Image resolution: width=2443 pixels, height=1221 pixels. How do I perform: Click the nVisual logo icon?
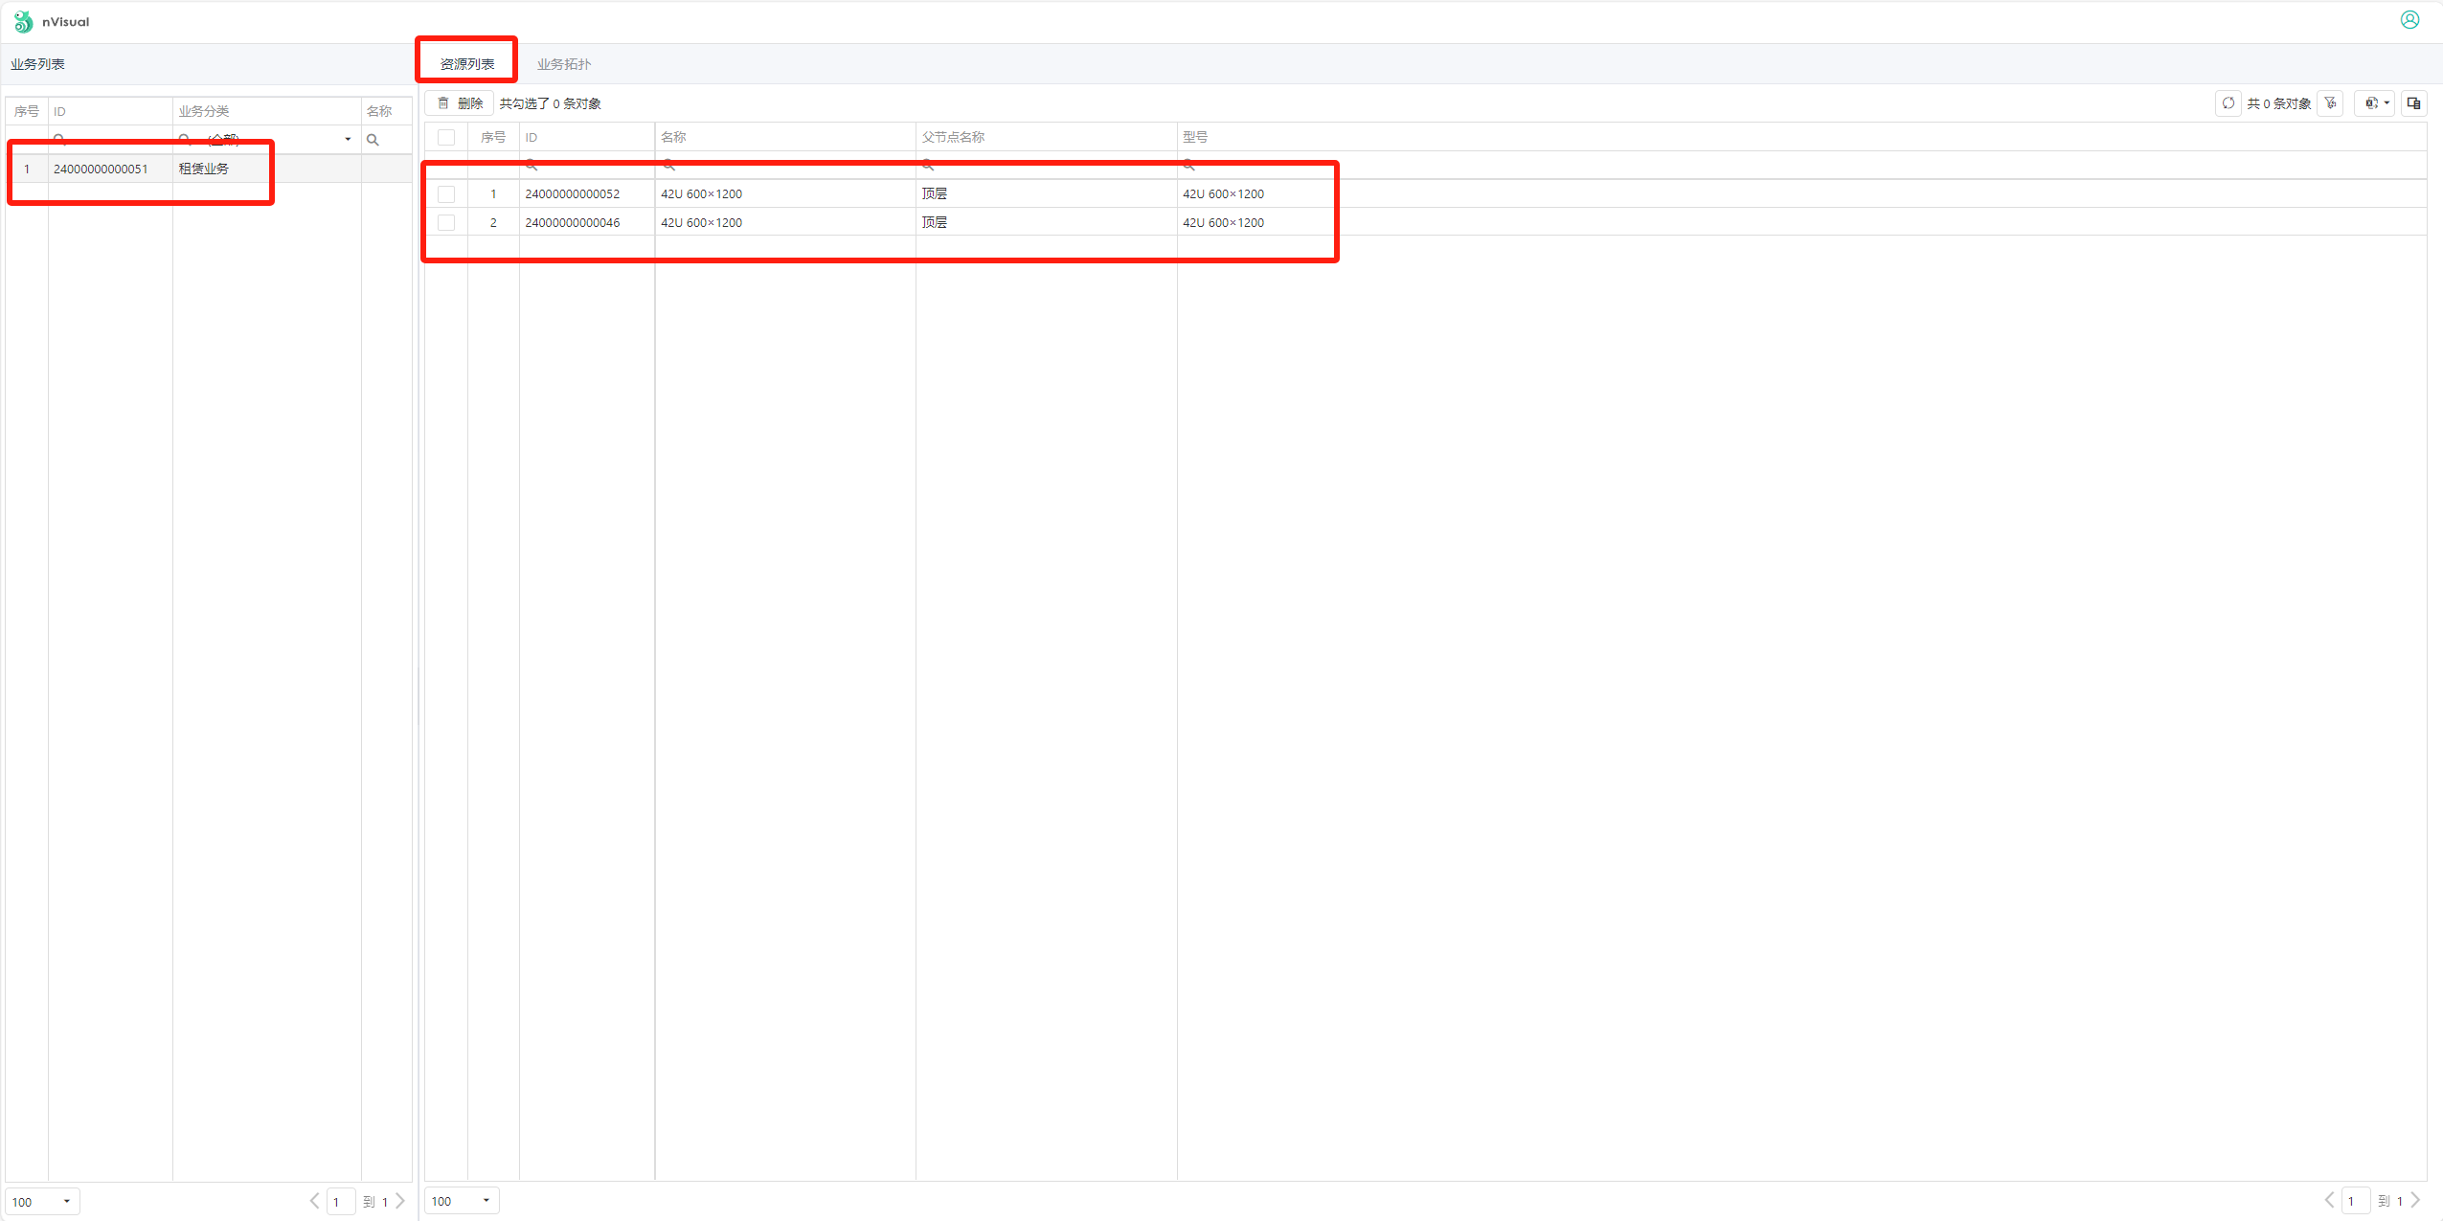tap(23, 21)
